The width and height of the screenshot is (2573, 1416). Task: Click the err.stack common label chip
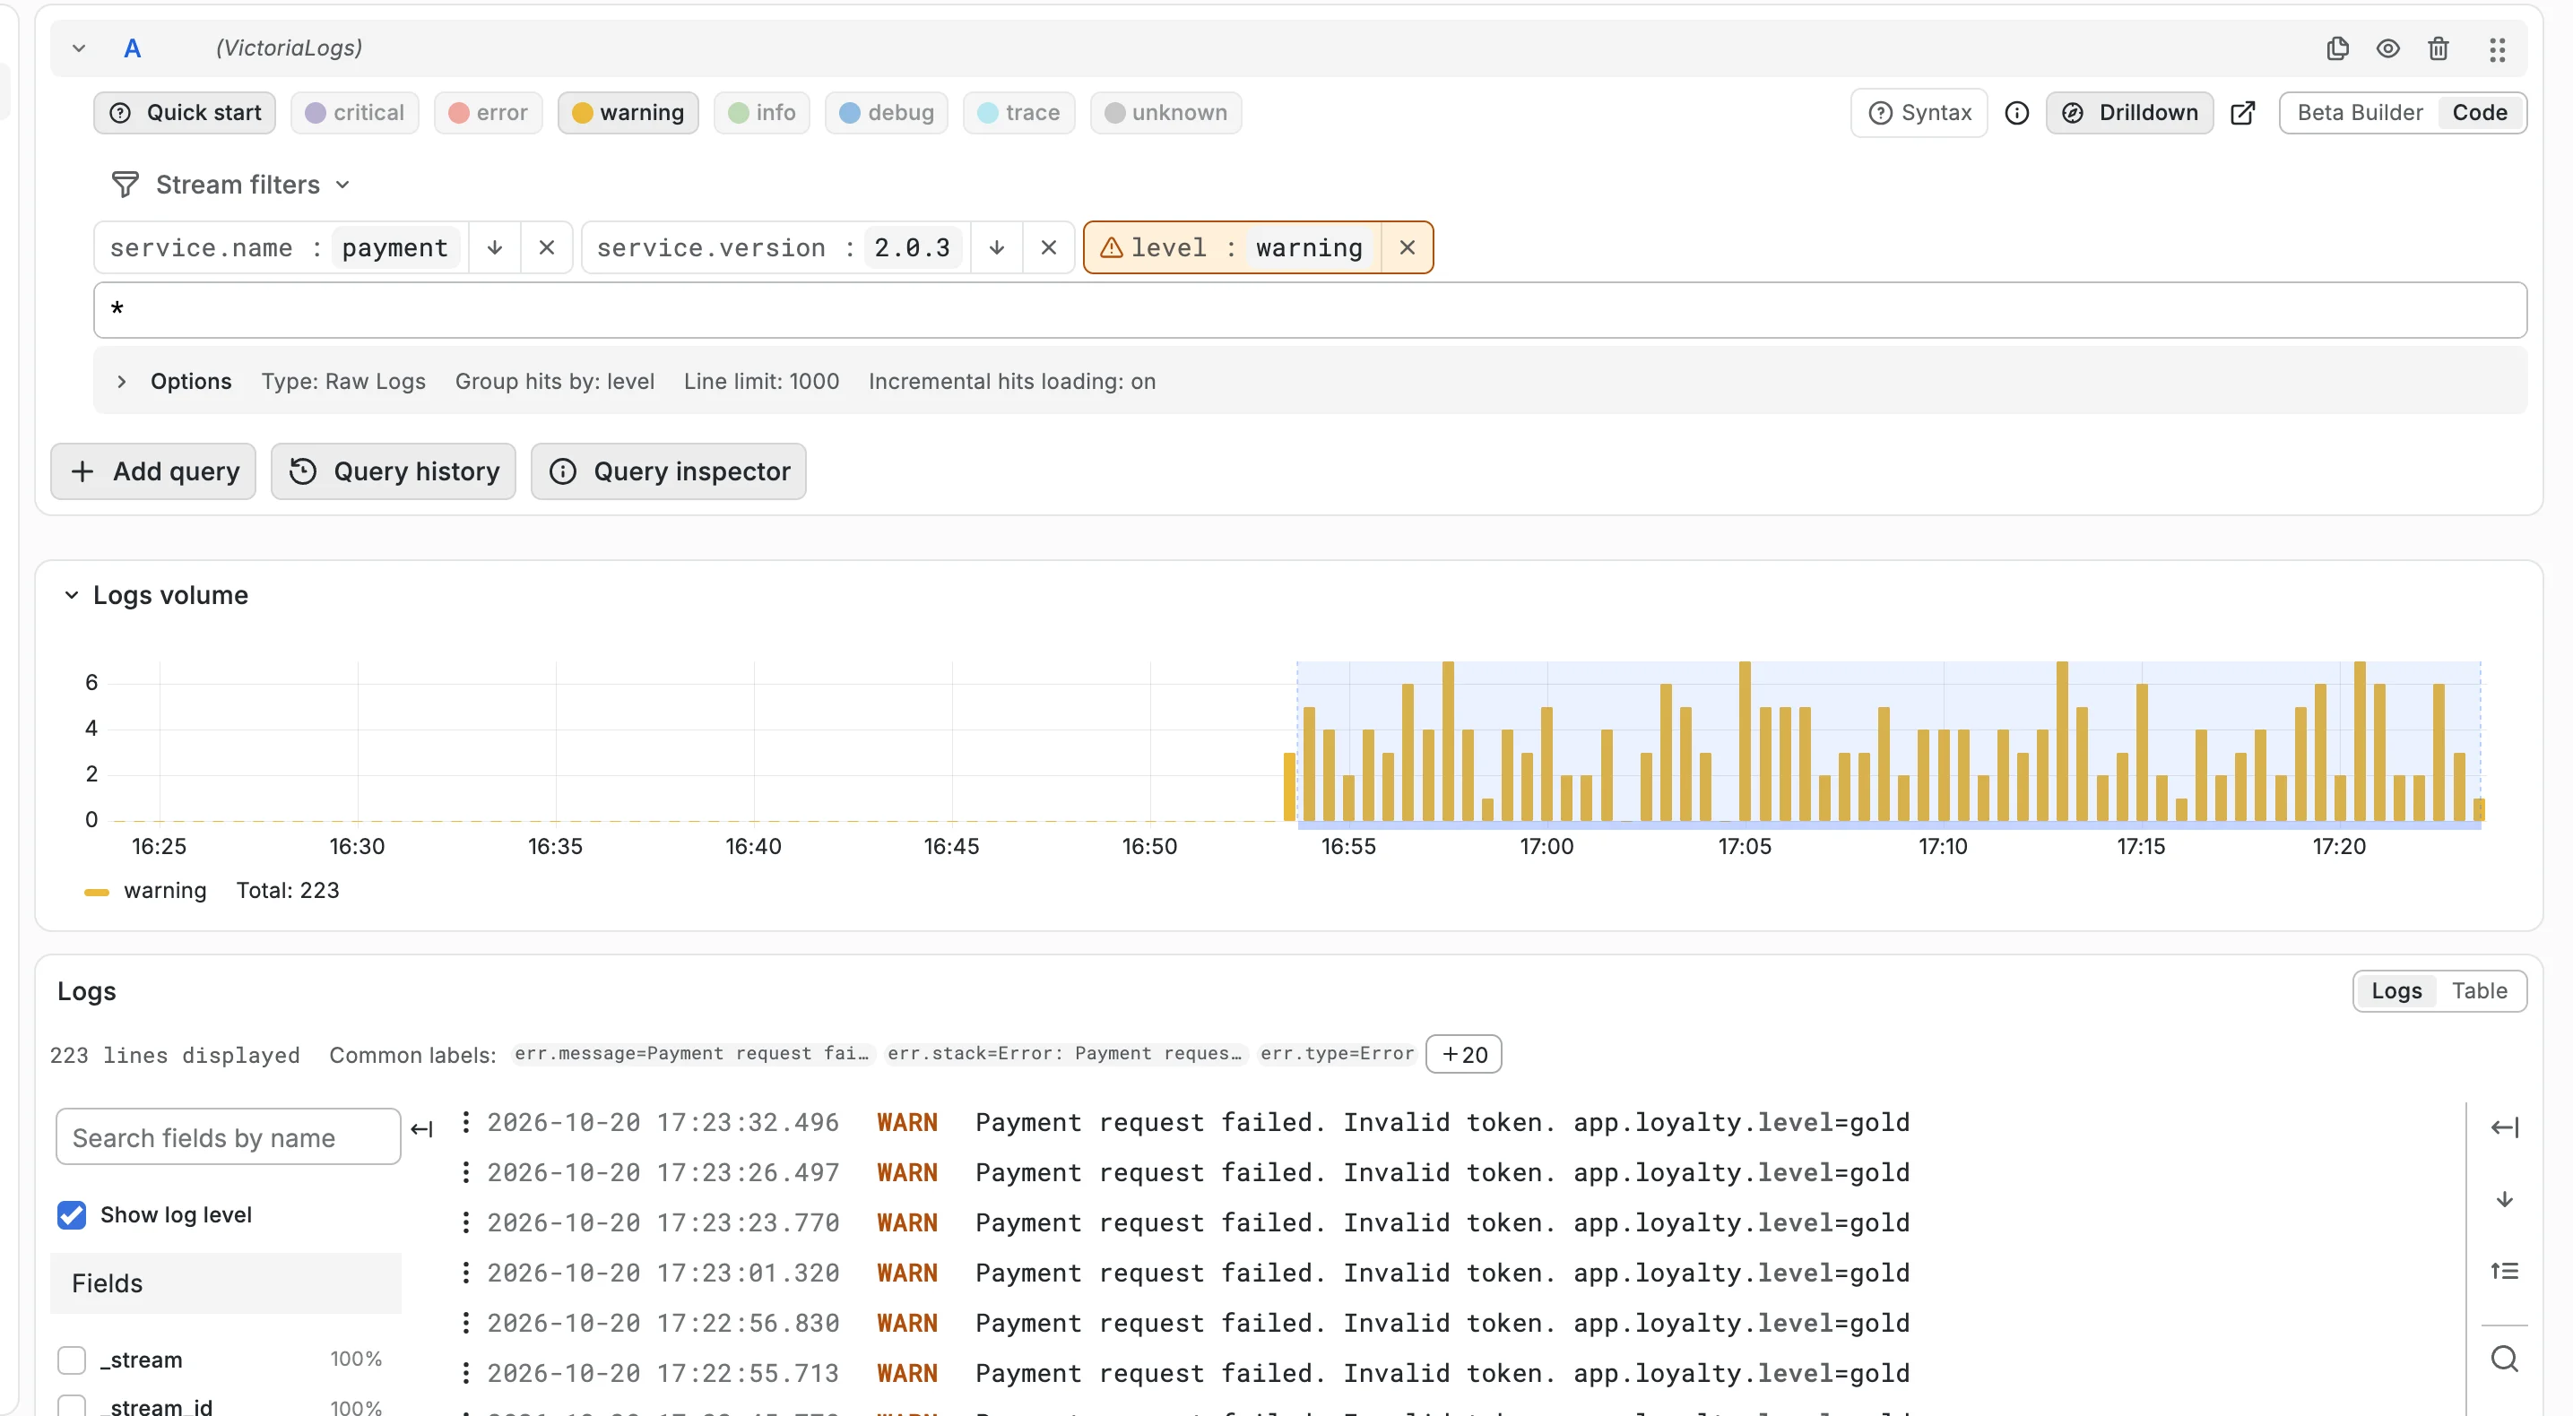pos(1065,1054)
